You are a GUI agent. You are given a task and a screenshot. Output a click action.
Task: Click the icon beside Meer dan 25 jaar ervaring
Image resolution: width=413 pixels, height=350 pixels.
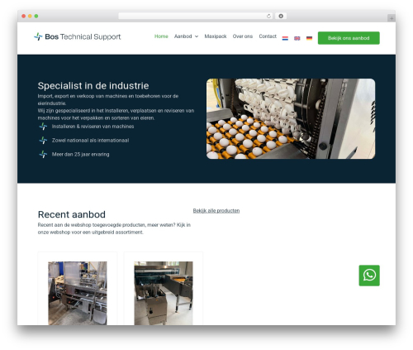pyautogui.click(x=43, y=155)
